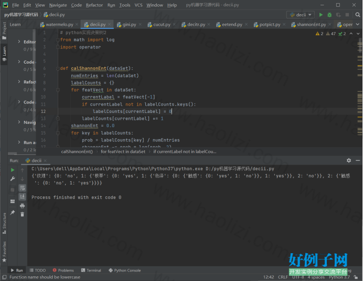Screen dimensions: 363x281
Task: Click Run tool window button at bottom
Action: pyautogui.click(x=17, y=270)
